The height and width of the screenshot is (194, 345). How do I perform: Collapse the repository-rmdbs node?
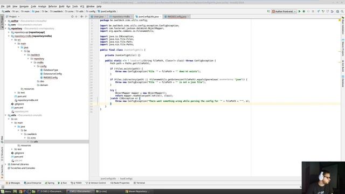9,36
